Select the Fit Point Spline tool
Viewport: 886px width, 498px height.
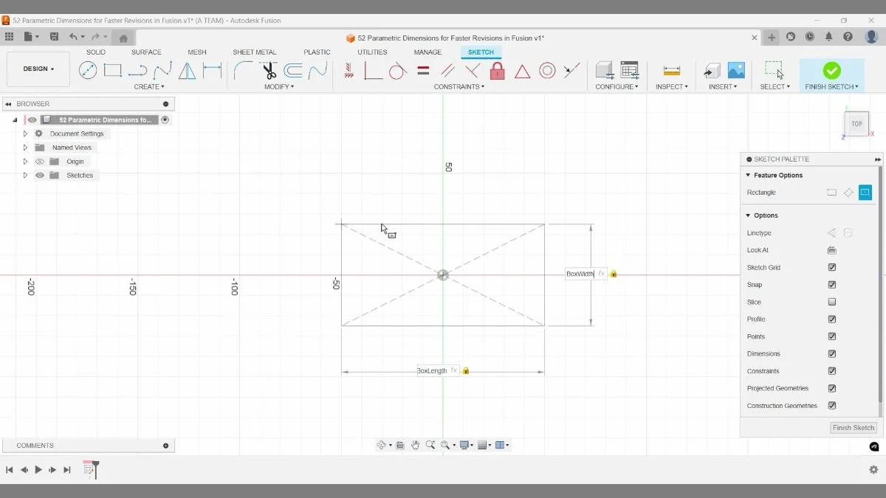tap(161, 70)
